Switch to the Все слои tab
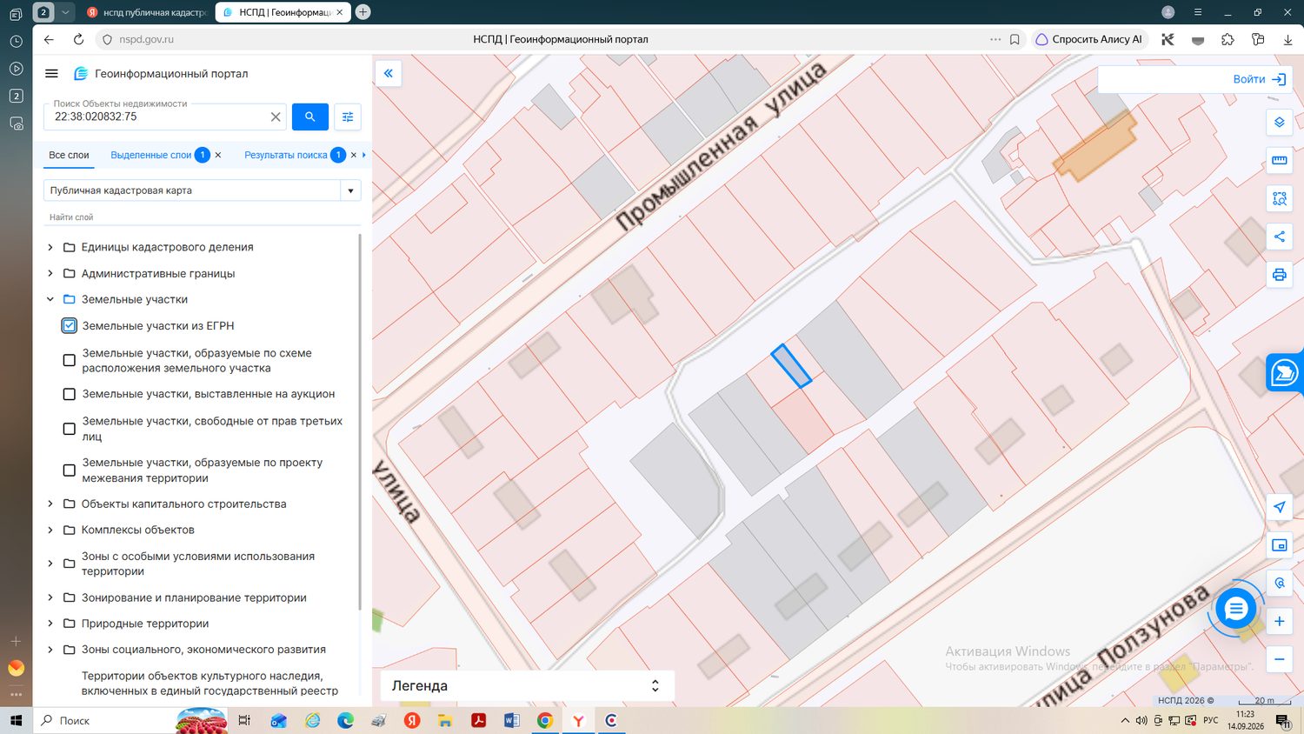This screenshot has width=1304, height=734. coord(69,155)
